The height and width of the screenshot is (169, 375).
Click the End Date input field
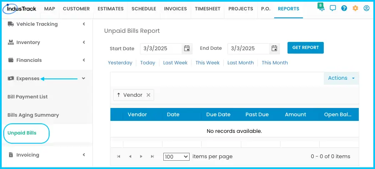click(248, 49)
